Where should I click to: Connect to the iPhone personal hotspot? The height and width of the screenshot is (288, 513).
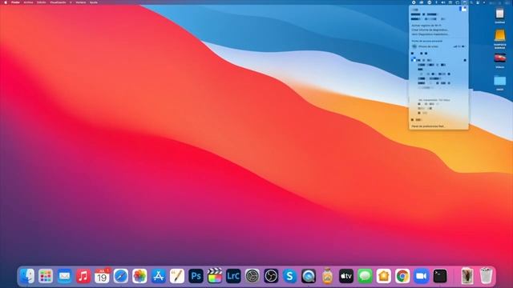click(438, 46)
